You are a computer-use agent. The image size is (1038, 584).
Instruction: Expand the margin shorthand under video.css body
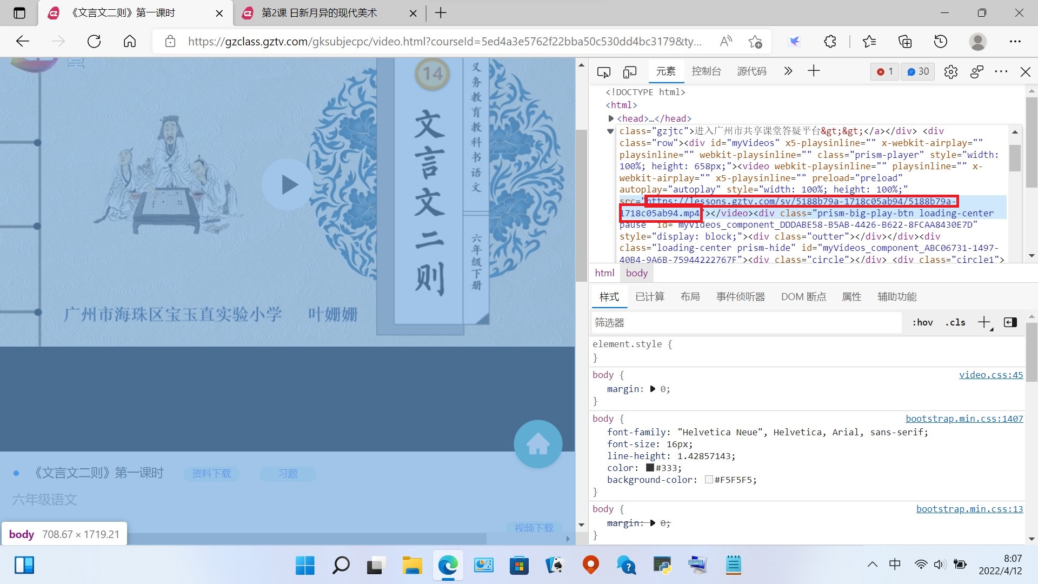pos(653,389)
